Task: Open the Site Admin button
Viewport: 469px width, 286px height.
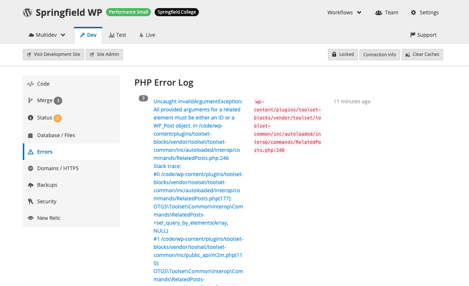Action: 104,54
